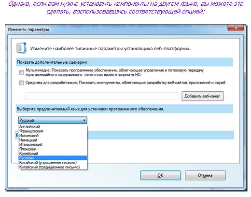Image resolution: width=251 pixels, height=197 pixels.
Task: Choose Английский from the language list
Action: (53, 127)
